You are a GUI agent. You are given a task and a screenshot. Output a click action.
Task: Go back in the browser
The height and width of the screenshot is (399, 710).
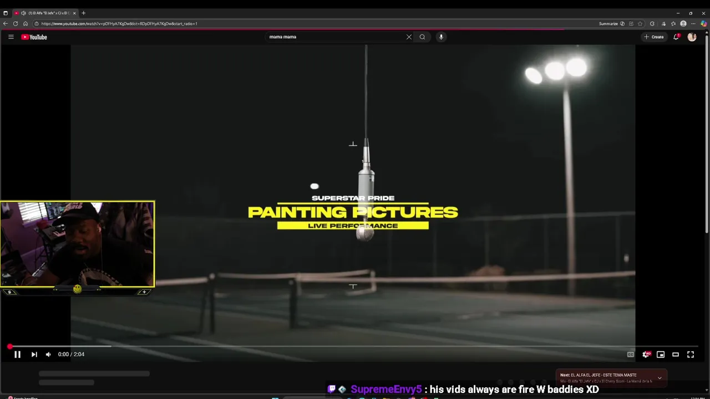click(6, 24)
